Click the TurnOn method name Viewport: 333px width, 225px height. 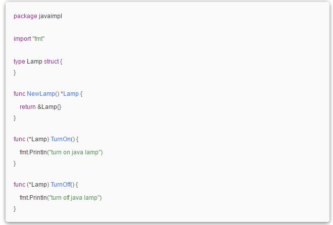(61, 139)
